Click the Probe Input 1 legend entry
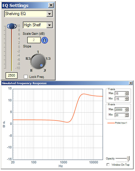 click(117, 123)
